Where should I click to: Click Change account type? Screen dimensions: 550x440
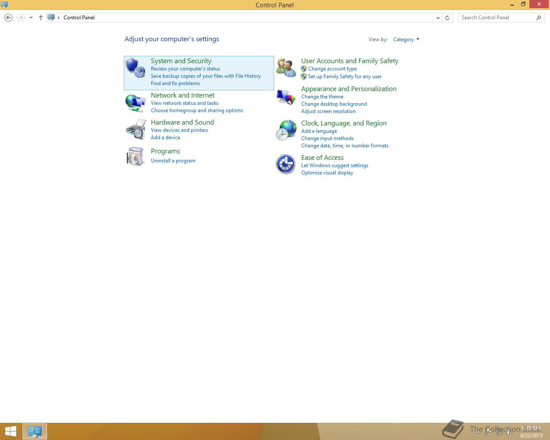tap(332, 69)
